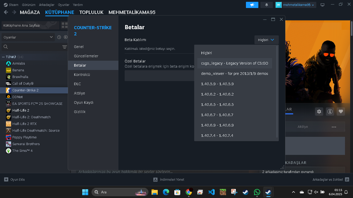Open the DLC settings tab
Screen dimensions: 353x198
(x=93, y=84)
